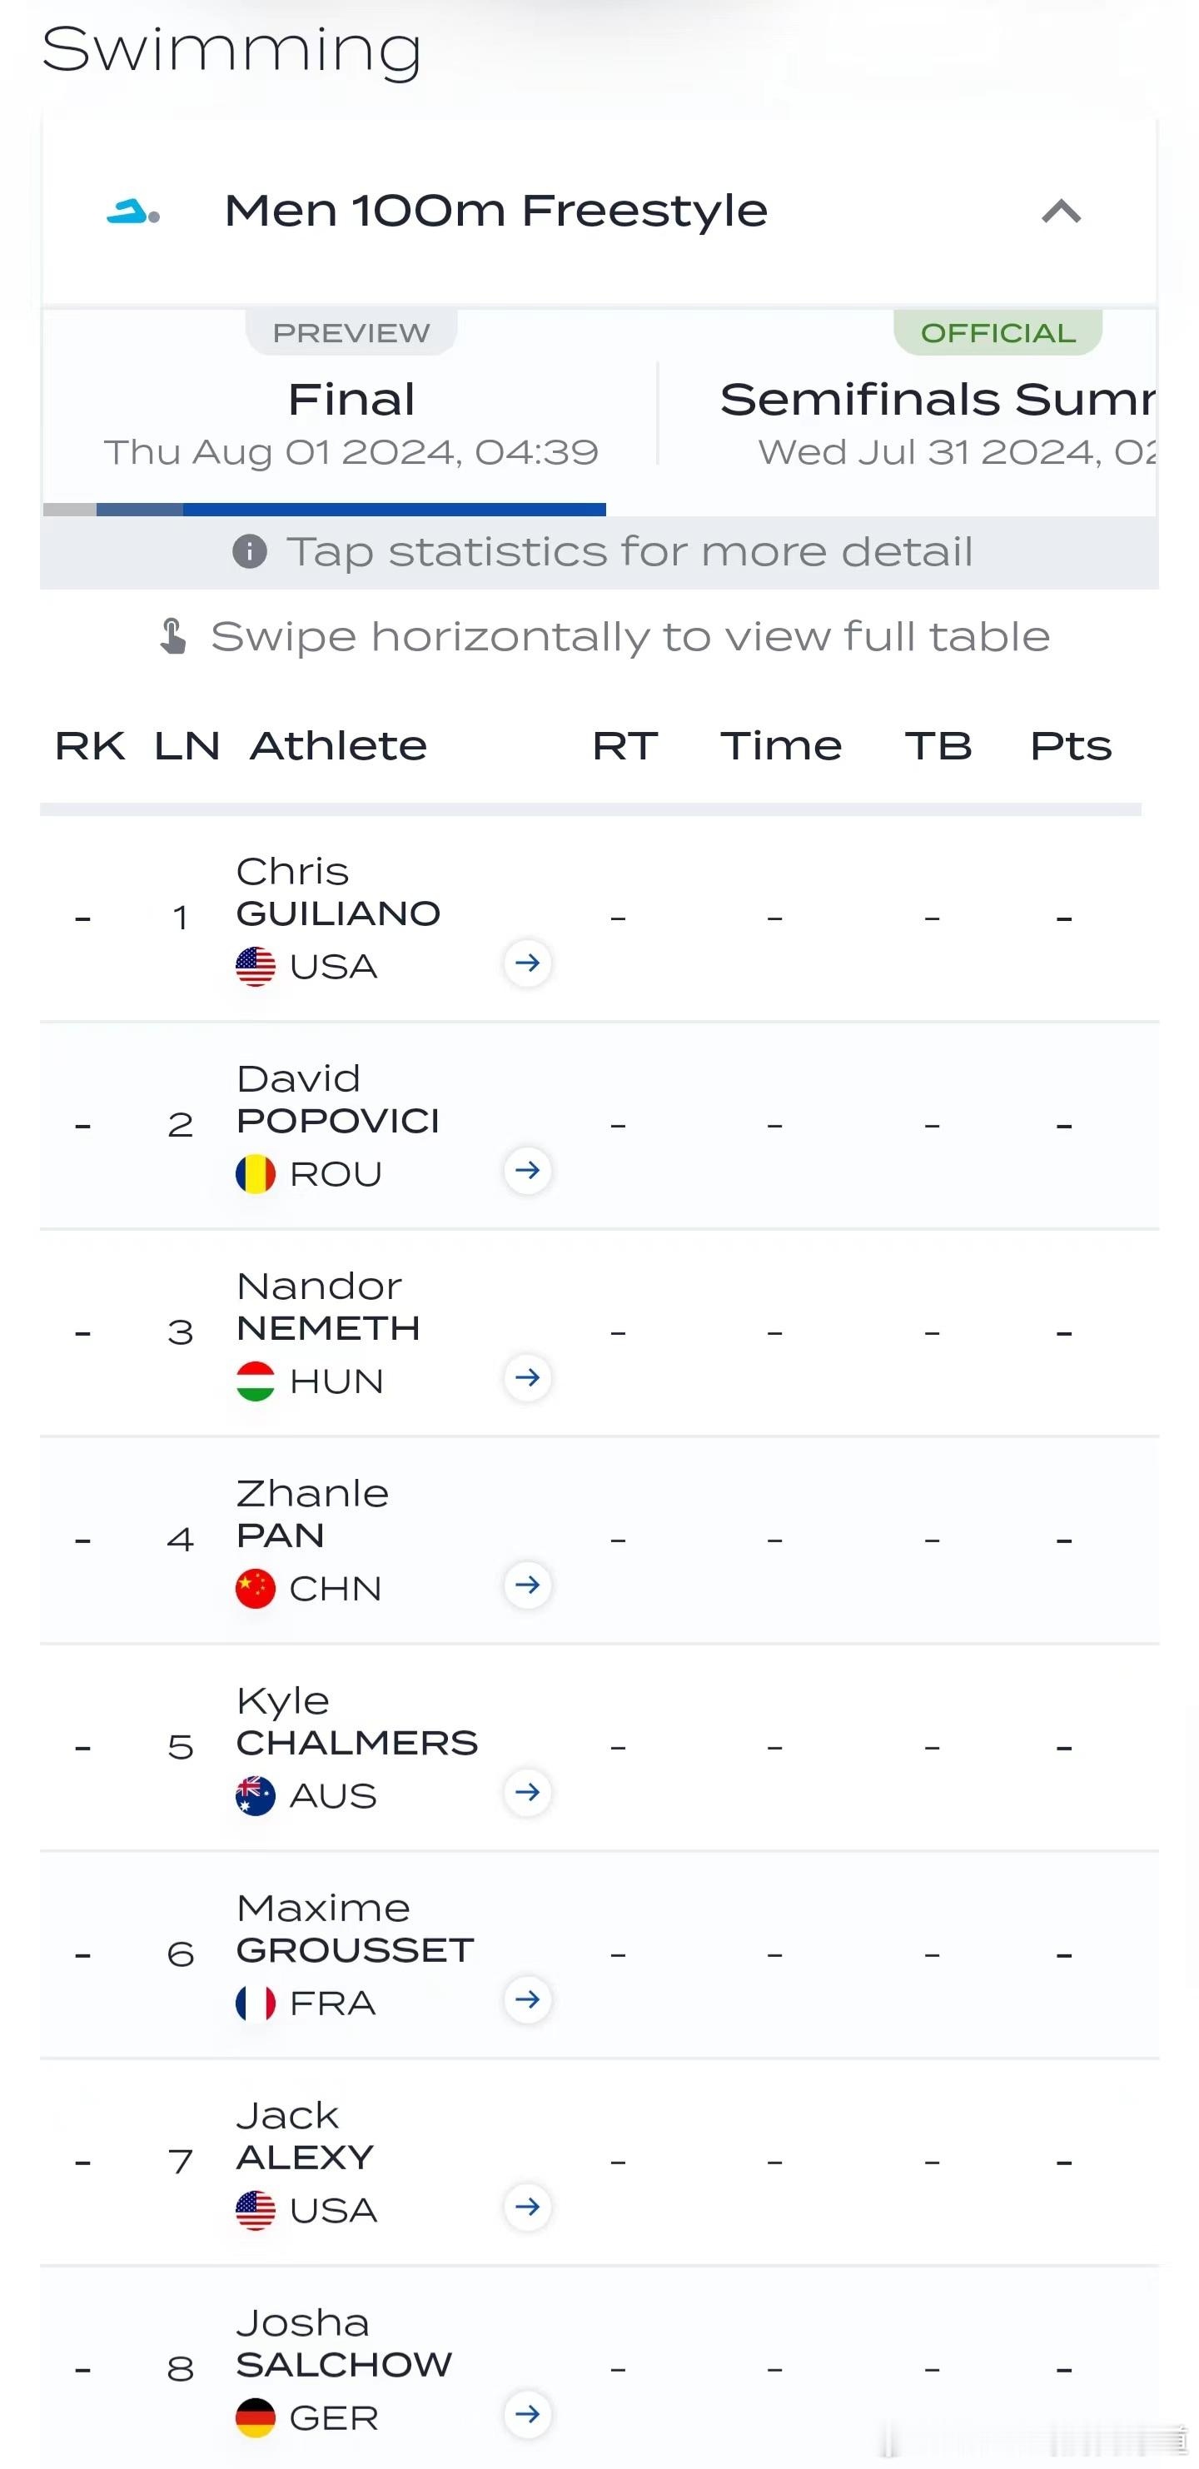Viewport: 1199px width, 2469px height.
Task: Select the Final tab
Action: tap(351, 412)
